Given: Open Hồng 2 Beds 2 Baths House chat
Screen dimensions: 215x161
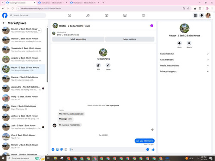Looking at the screenshot, I should point(23,98).
